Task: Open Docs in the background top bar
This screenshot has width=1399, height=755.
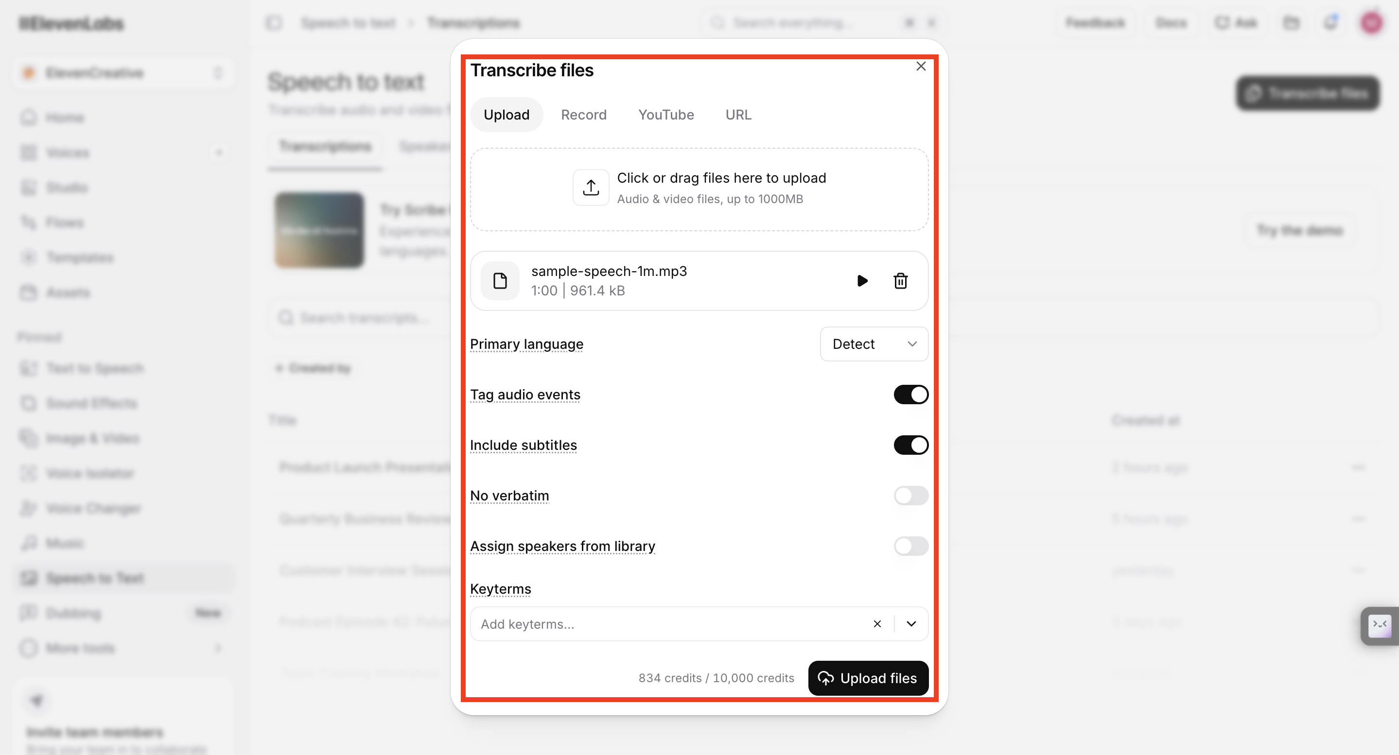Action: coord(1171,22)
